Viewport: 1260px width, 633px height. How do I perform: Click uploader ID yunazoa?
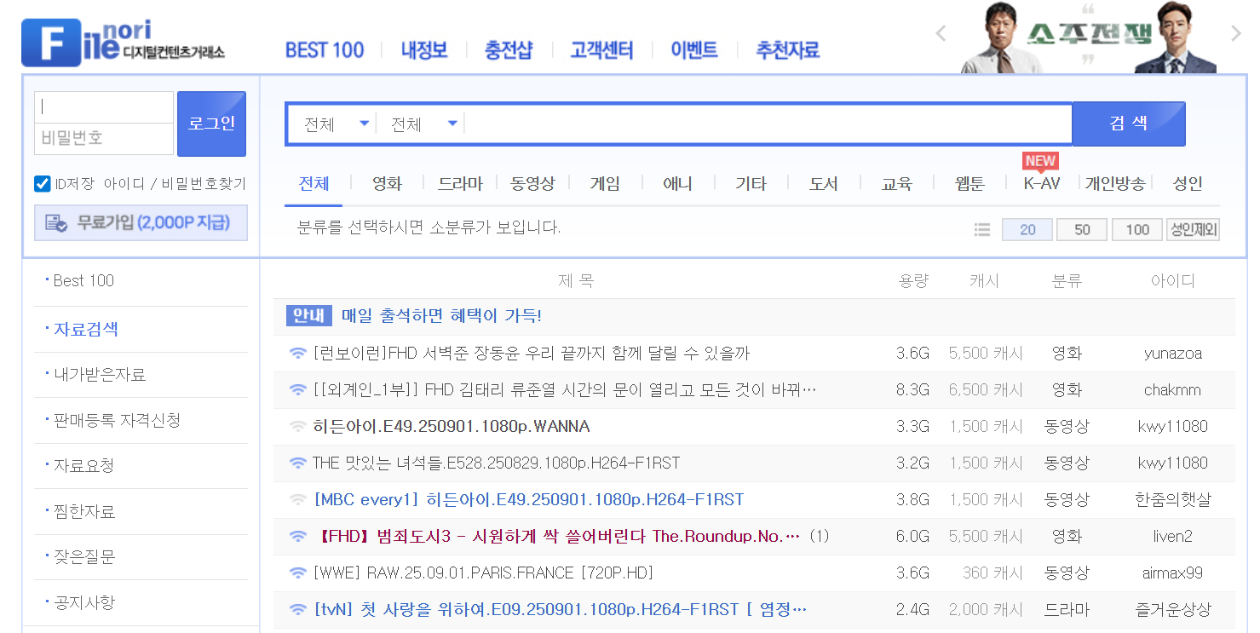click(x=1173, y=353)
